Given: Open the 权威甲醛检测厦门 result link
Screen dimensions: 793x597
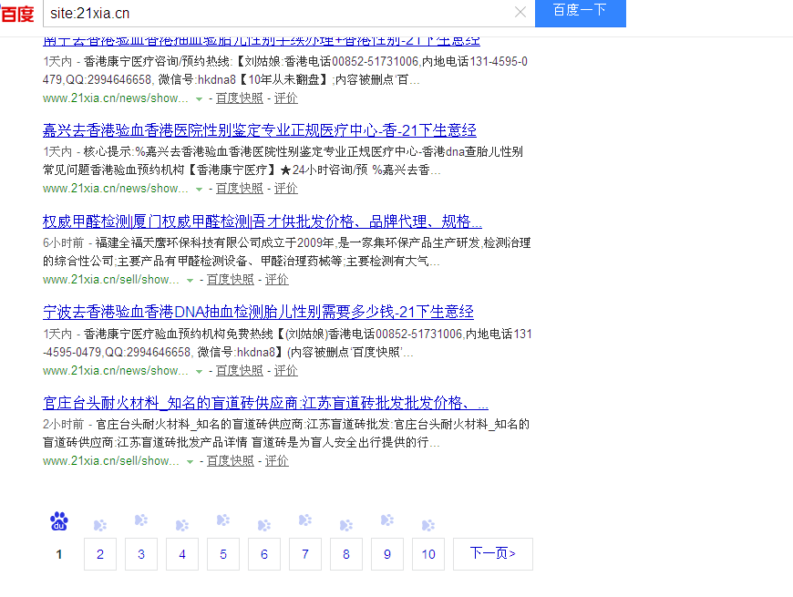Looking at the screenshot, I should pos(262,221).
